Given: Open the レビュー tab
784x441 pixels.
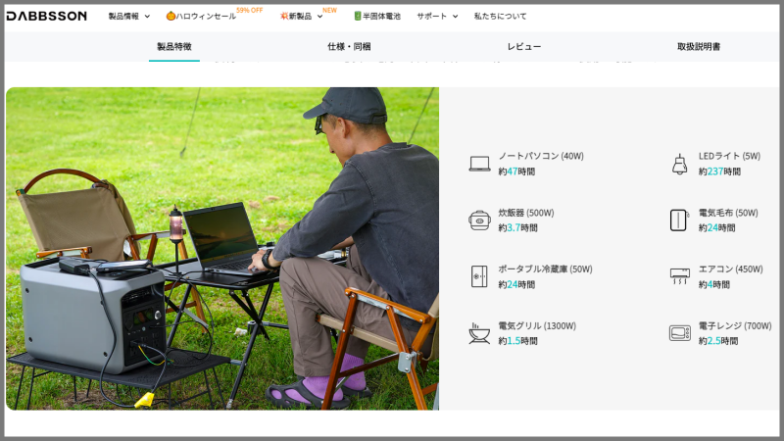Looking at the screenshot, I should pyautogui.click(x=523, y=47).
